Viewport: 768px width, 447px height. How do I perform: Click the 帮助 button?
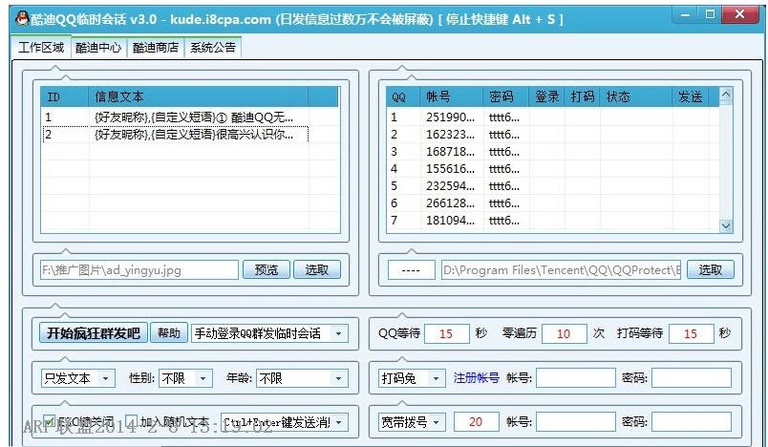[x=169, y=333]
